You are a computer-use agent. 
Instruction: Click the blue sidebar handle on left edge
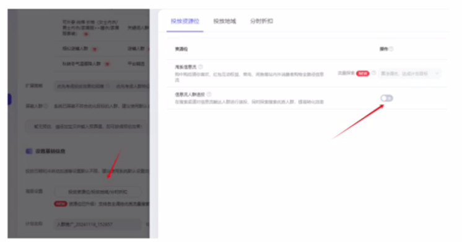click(x=9, y=99)
